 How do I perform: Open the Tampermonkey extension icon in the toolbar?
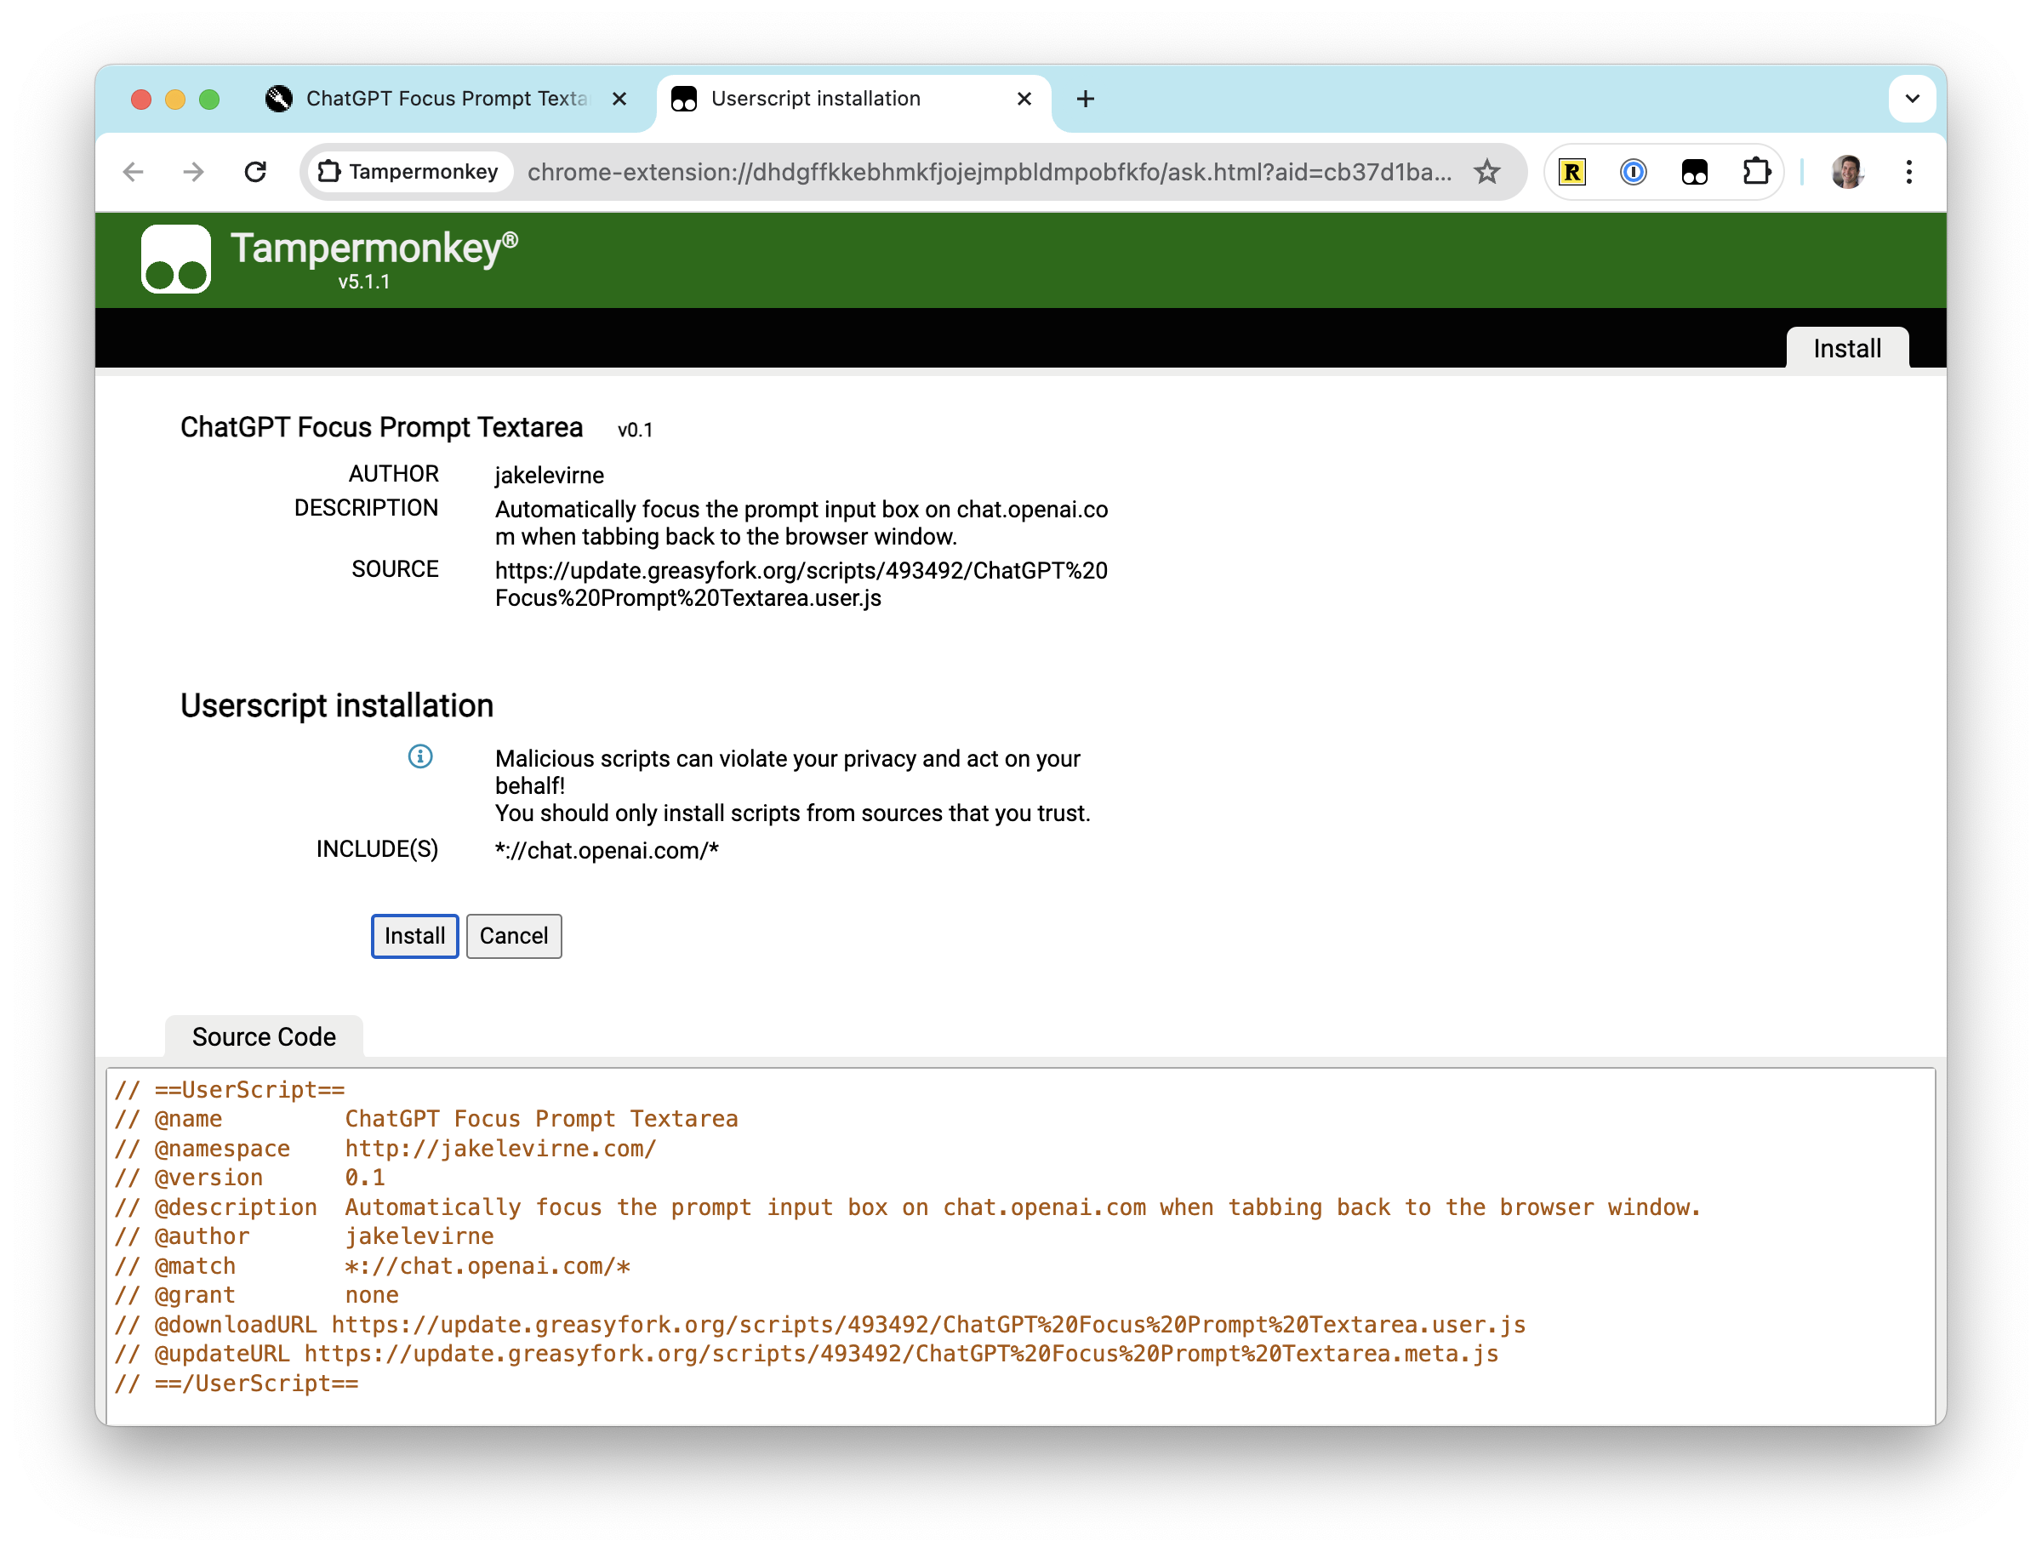pos(1694,172)
